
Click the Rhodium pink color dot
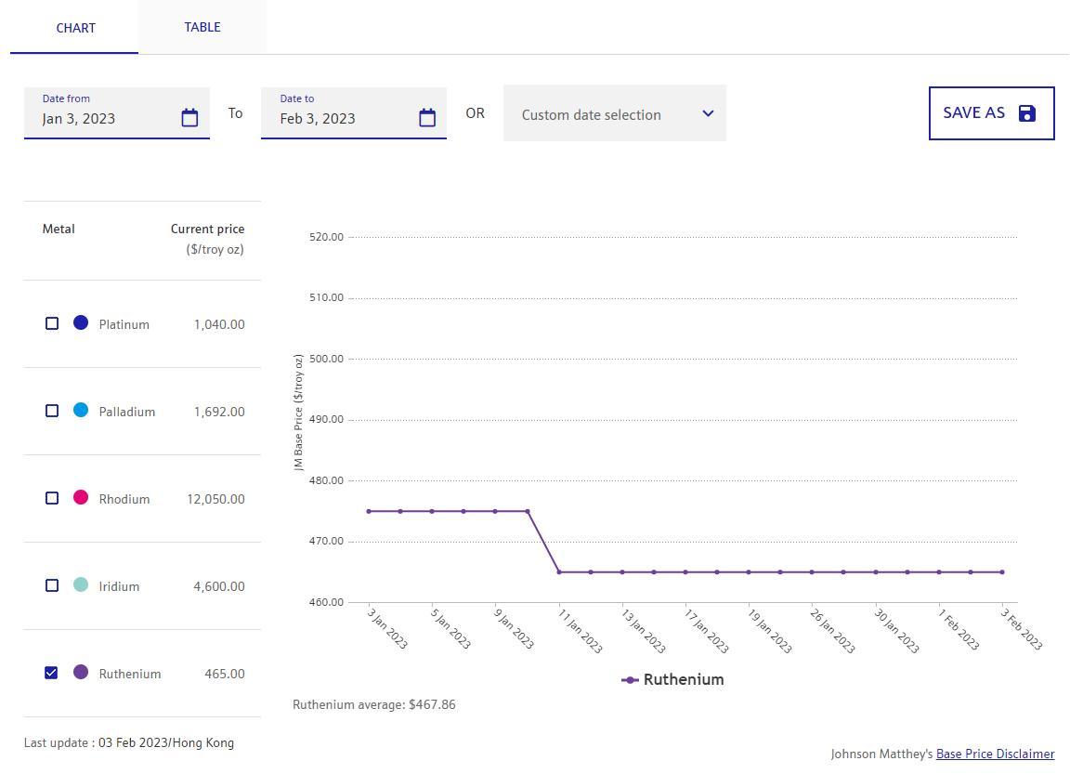click(x=81, y=498)
